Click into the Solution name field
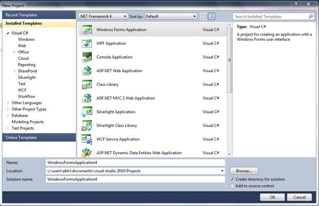 pos(135,179)
